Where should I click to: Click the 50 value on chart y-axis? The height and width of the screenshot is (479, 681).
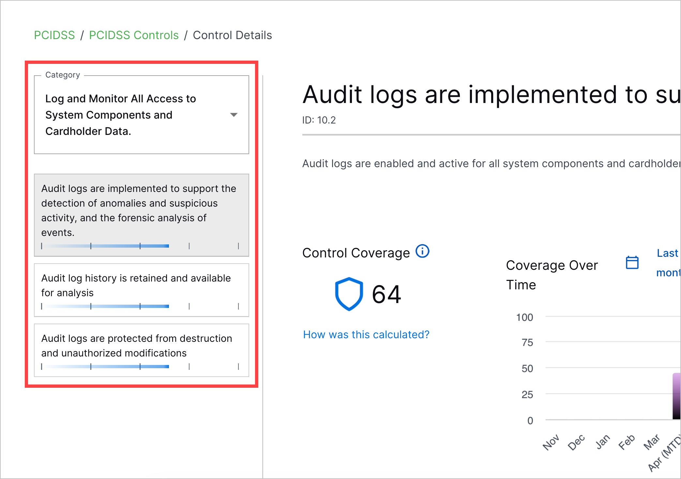(x=527, y=369)
